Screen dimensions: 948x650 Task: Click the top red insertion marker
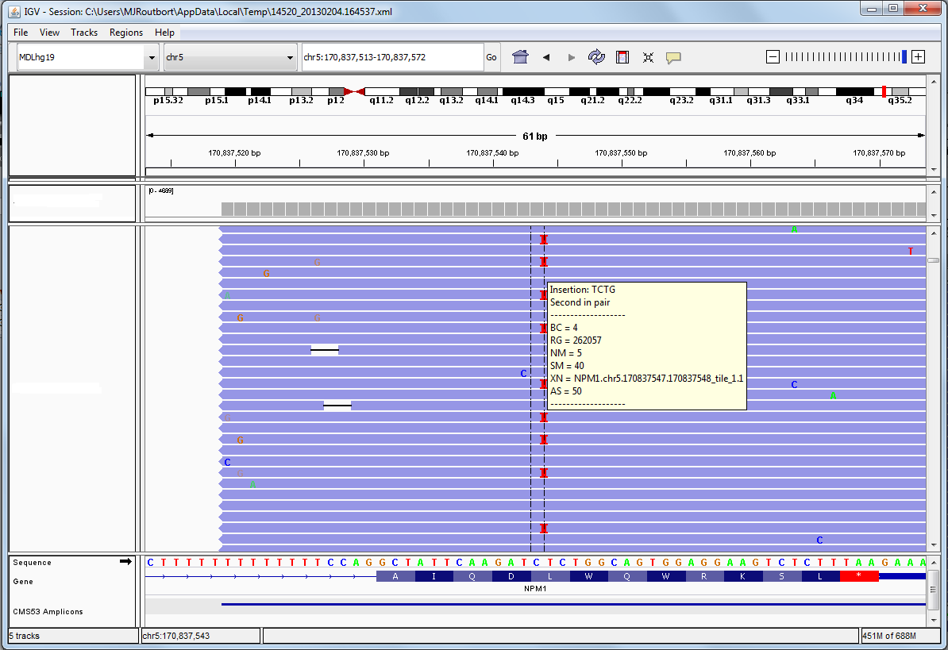click(544, 240)
